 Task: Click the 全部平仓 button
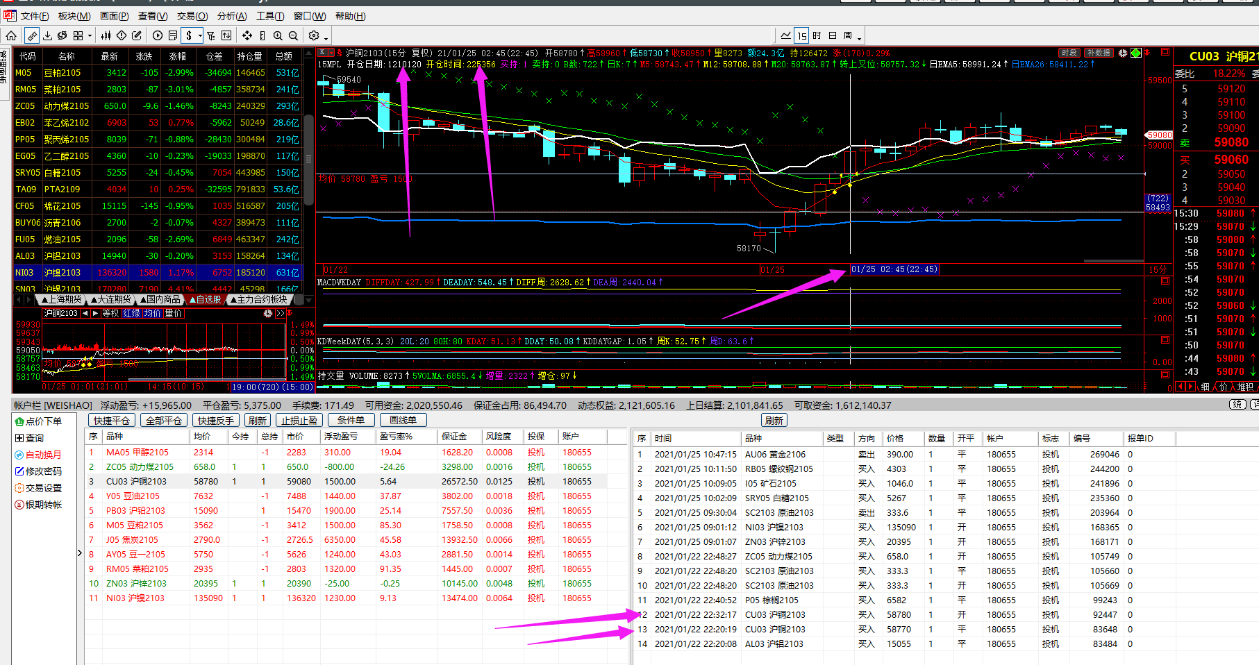[x=164, y=420]
